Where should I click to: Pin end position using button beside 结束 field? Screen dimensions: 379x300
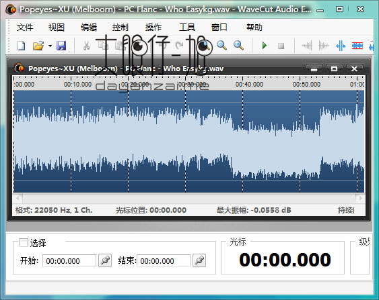[x=199, y=260]
